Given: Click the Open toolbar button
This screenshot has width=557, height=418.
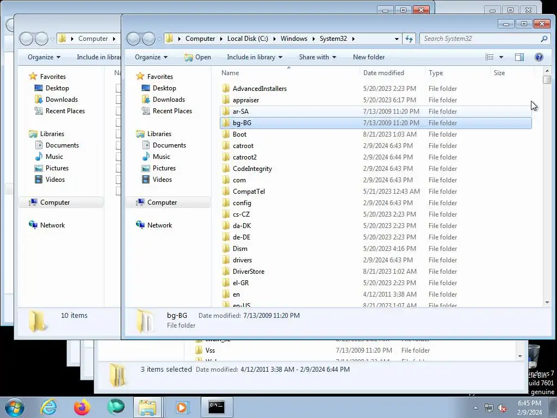Looking at the screenshot, I should pyautogui.click(x=197, y=57).
